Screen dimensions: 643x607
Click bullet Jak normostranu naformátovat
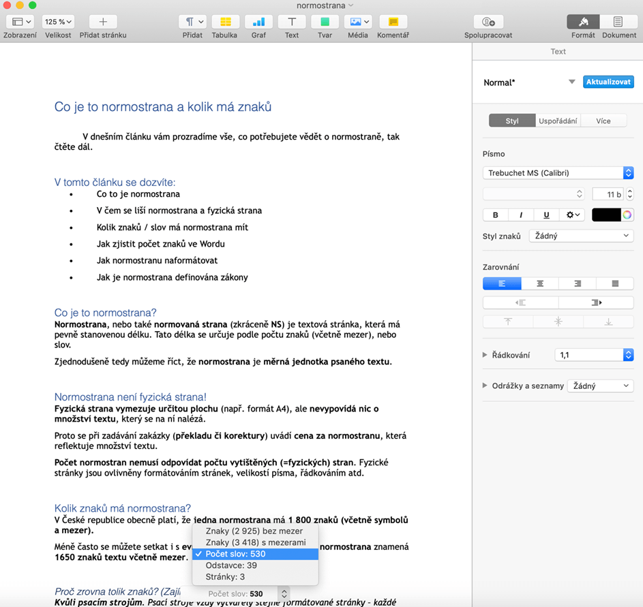157,260
